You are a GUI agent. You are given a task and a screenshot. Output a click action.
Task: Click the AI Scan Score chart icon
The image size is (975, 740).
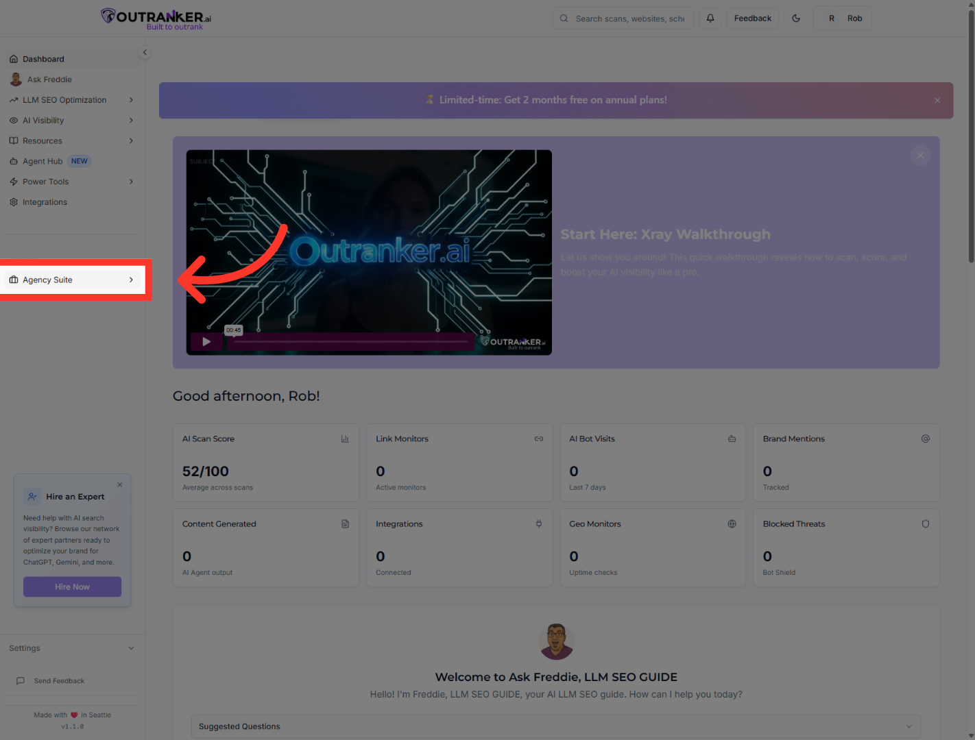coord(345,439)
